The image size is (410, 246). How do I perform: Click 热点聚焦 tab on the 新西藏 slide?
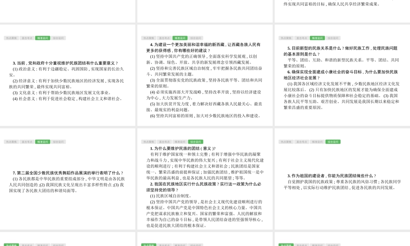tap(148, 38)
